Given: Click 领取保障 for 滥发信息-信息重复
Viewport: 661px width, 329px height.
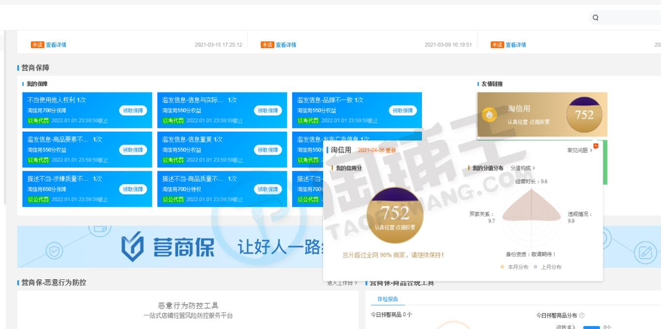Looking at the screenshot, I should (268, 149).
